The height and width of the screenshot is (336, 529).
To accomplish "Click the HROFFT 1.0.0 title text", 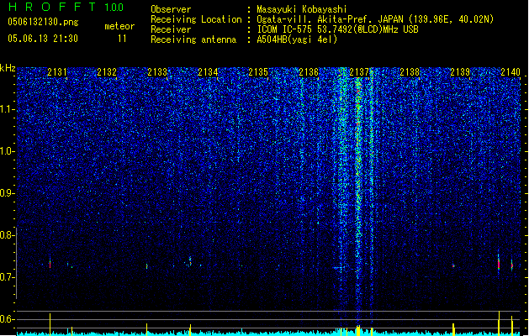I will point(66,7).
